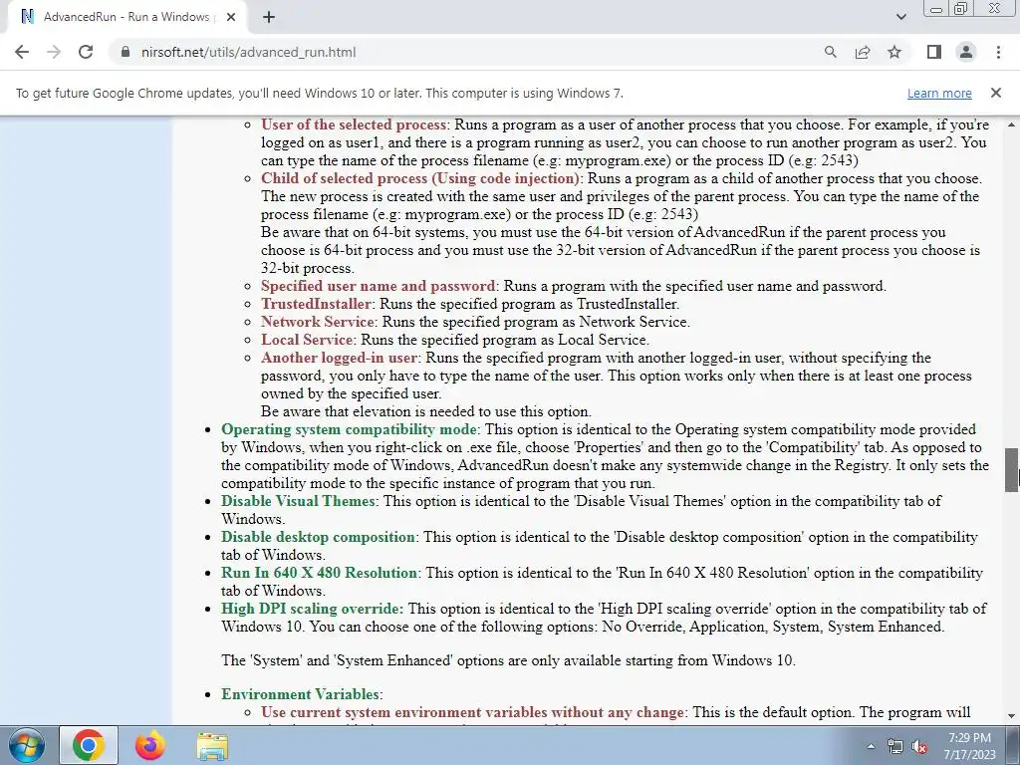Open Windows Explorer from the taskbar
This screenshot has width=1020, height=765.
[x=212, y=745]
